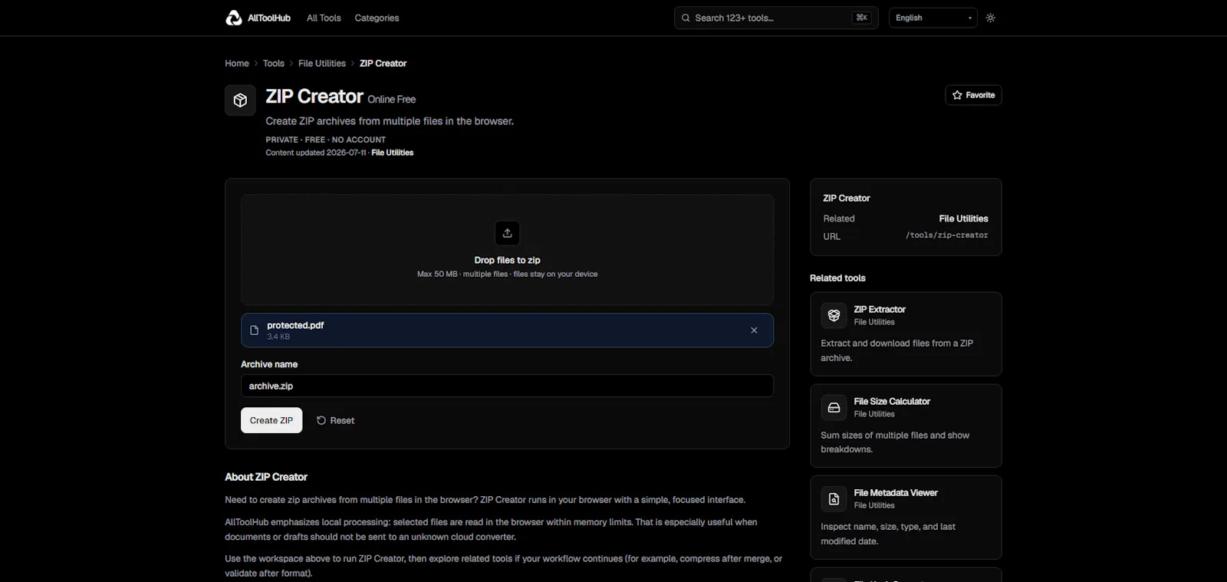This screenshot has width=1227, height=582.
Task: Click the File Metadata Viewer document icon
Action: 834,498
